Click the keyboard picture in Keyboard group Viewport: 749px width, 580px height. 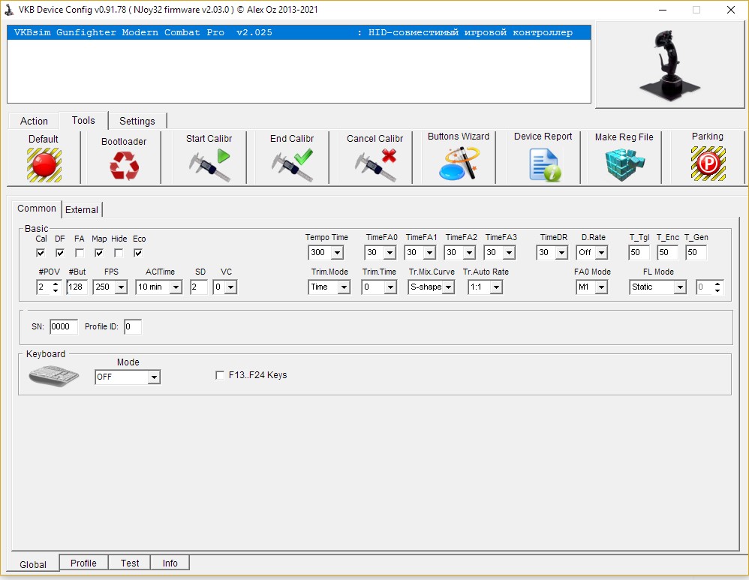tap(53, 376)
